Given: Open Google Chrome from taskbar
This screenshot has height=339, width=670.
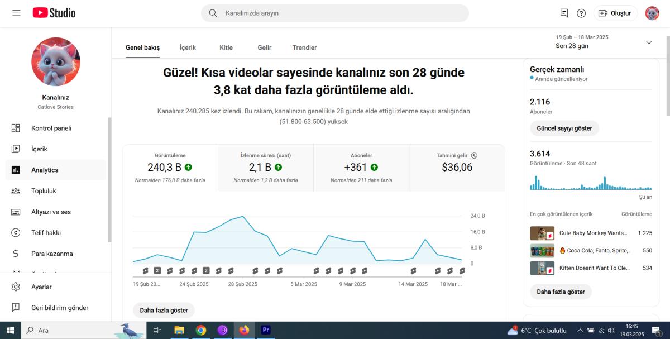Looking at the screenshot, I should [201, 330].
